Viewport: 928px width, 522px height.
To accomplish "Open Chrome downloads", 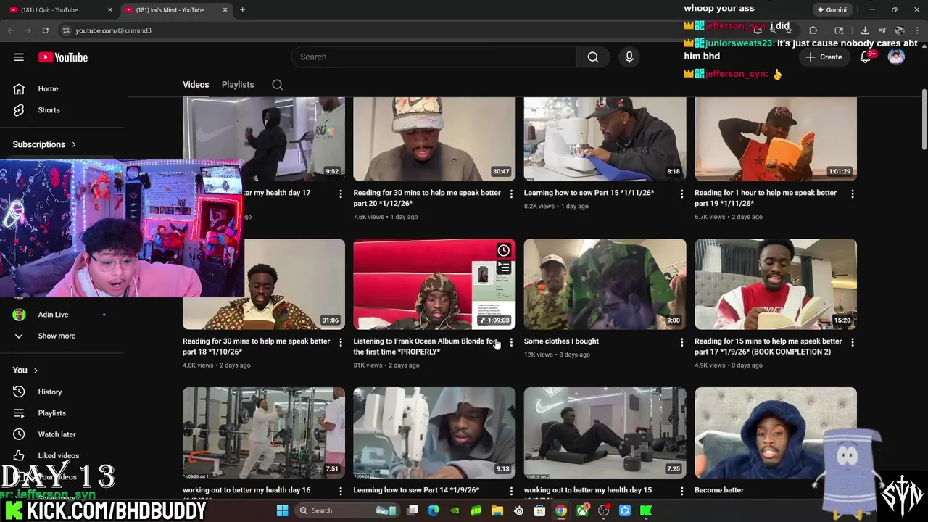I will point(865,30).
